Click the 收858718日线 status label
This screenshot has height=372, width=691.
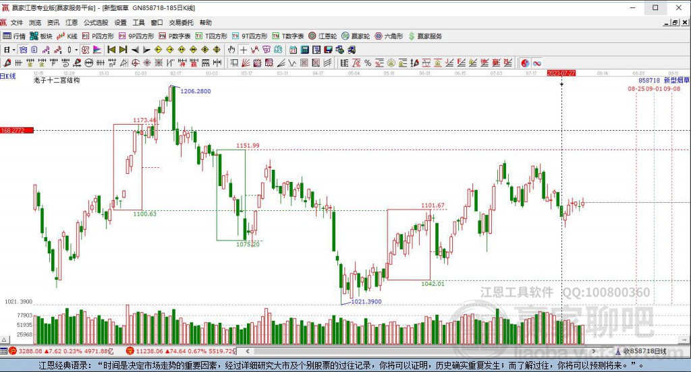click(644, 351)
